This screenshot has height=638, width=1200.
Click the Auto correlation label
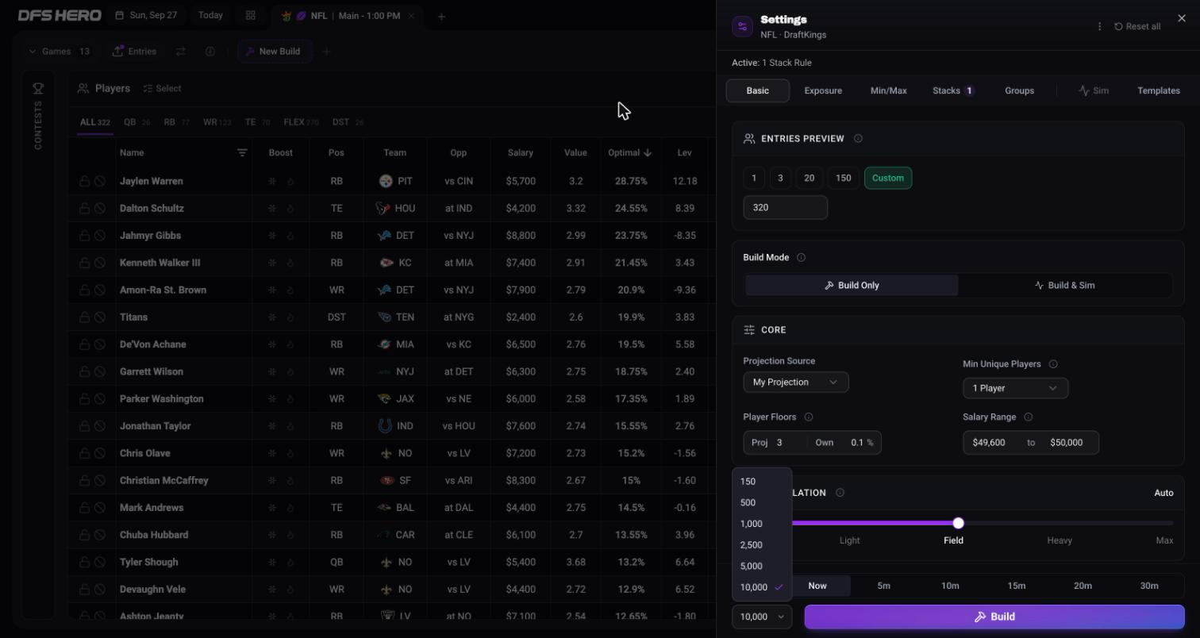[x=1163, y=493]
